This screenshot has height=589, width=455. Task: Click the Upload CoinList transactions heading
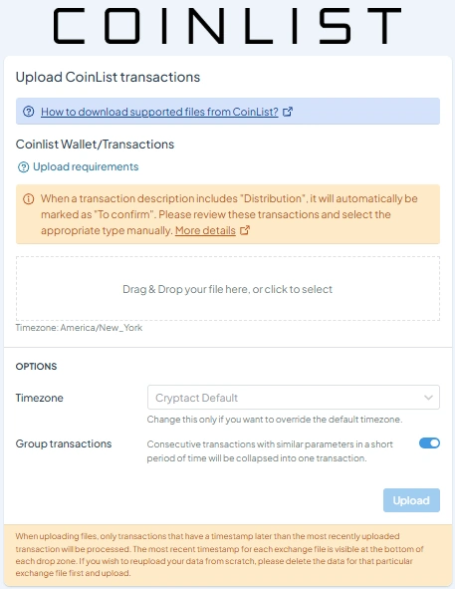[x=108, y=77]
